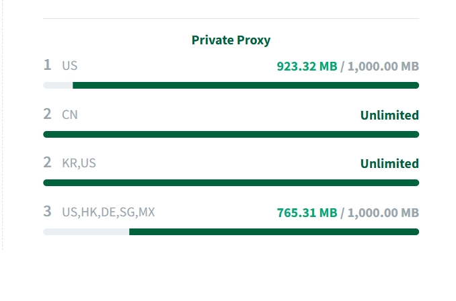Click the green filled part of US,HK,DE,SG,MX bar
Screen dimensions: 456x301
pos(274,232)
